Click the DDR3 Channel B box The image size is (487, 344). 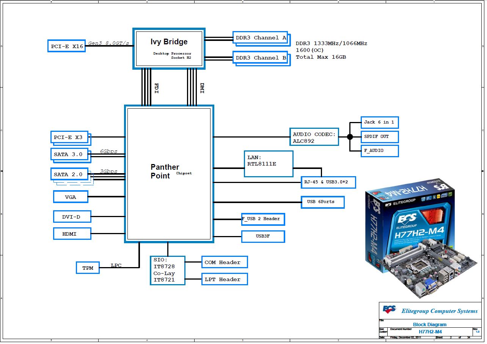coord(261,58)
